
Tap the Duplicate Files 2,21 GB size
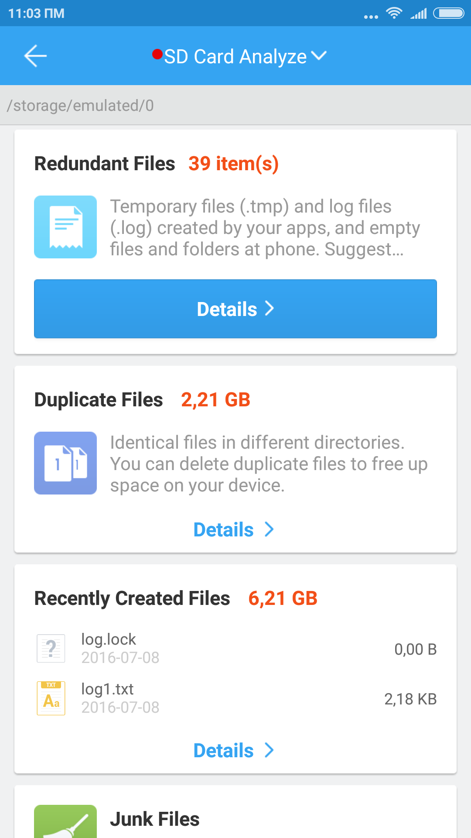pos(215,400)
